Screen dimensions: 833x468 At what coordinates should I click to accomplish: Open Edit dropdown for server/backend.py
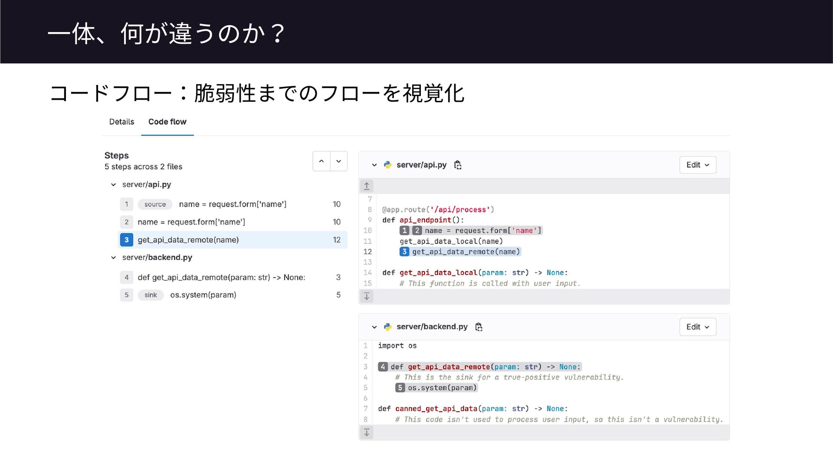[x=697, y=327]
